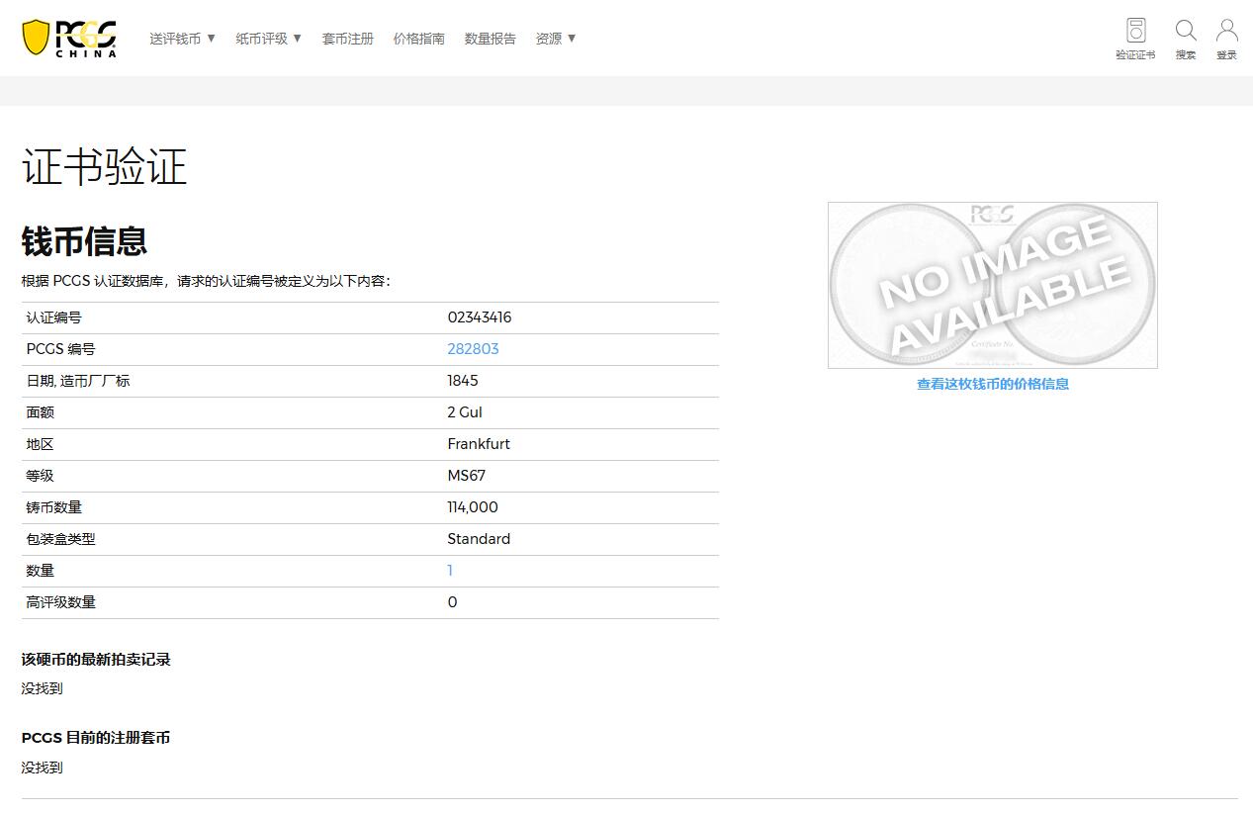
Task: Select the certification number 02343416
Action: [480, 317]
